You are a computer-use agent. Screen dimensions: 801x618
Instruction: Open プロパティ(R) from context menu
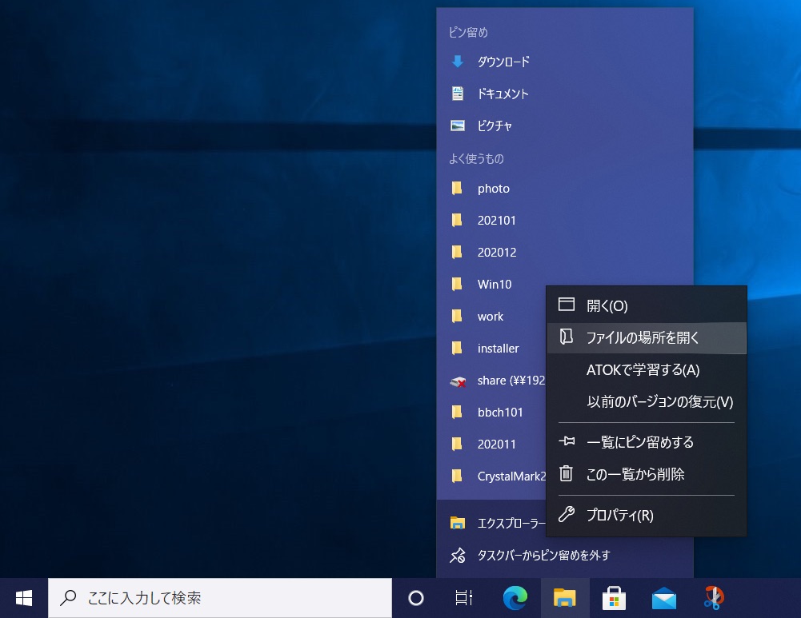(647, 515)
